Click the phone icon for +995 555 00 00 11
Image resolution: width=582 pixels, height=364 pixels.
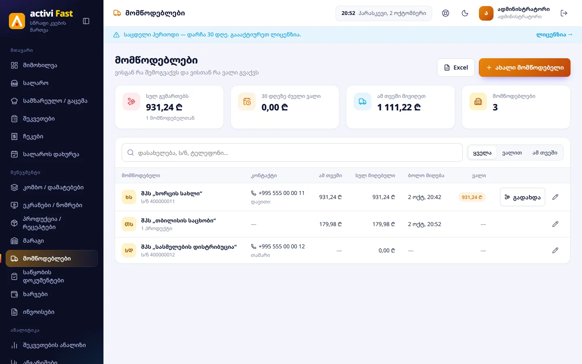click(253, 193)
